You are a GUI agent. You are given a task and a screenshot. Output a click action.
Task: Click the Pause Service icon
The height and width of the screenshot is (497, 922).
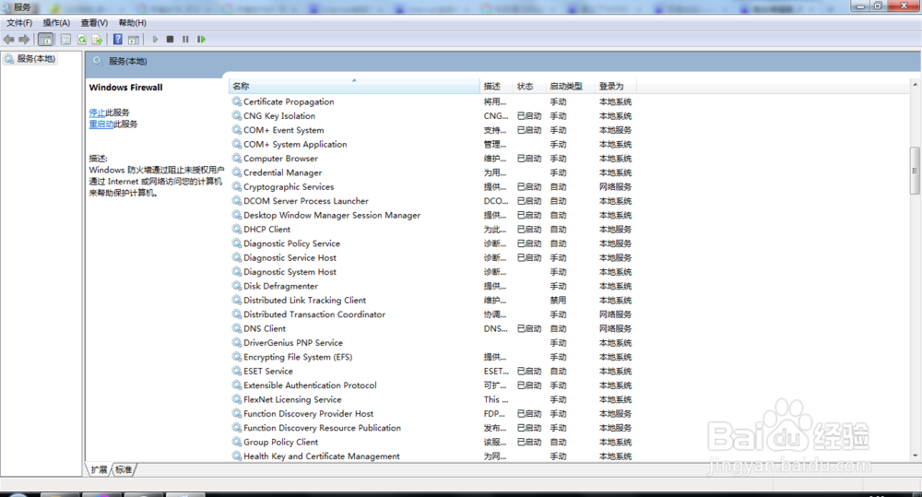pyautogui.click(x=185, y=40)
